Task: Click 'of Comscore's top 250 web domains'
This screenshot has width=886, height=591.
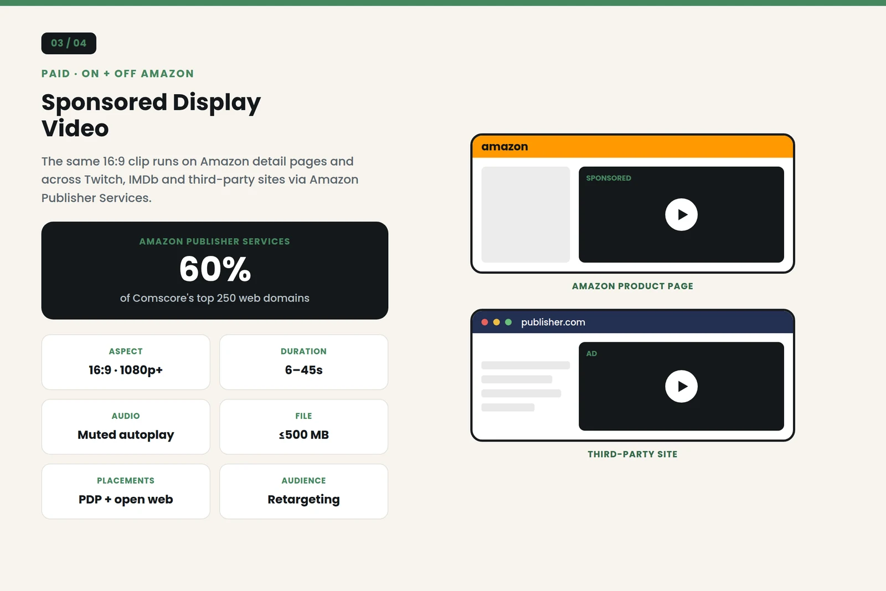Action: click(215, 298)
